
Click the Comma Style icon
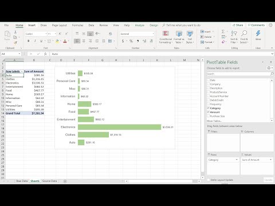click(138, 41)
